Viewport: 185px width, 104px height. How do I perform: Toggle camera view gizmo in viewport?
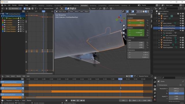coord(124,33)
